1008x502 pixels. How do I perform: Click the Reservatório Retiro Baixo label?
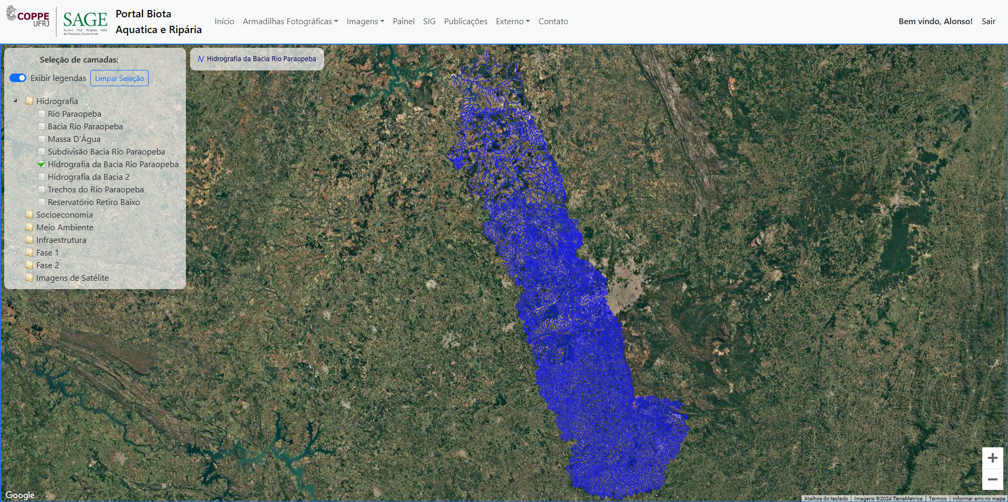(x=94, y=202)
